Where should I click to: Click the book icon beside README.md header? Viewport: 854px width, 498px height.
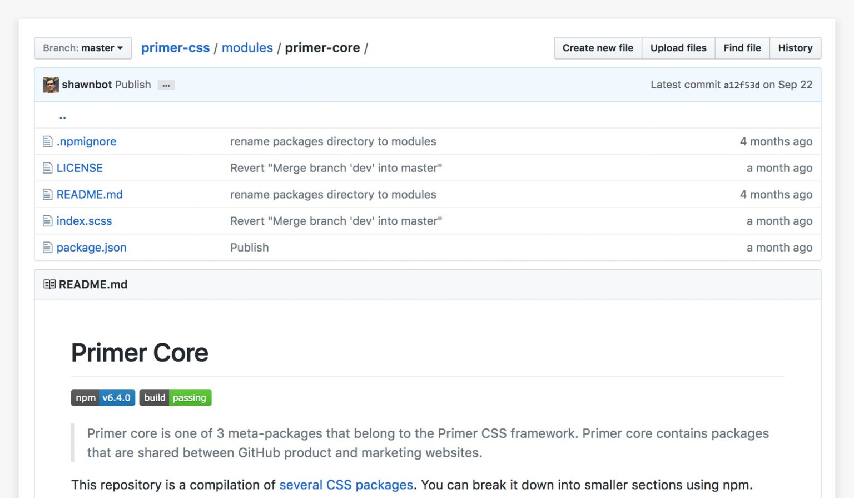49,284
